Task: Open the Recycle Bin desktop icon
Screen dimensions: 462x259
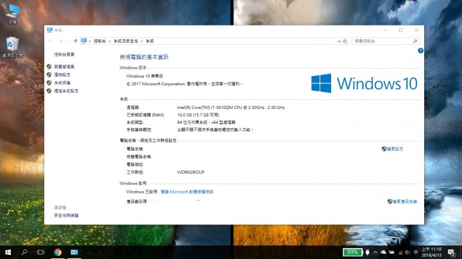Action: point(12,47)
